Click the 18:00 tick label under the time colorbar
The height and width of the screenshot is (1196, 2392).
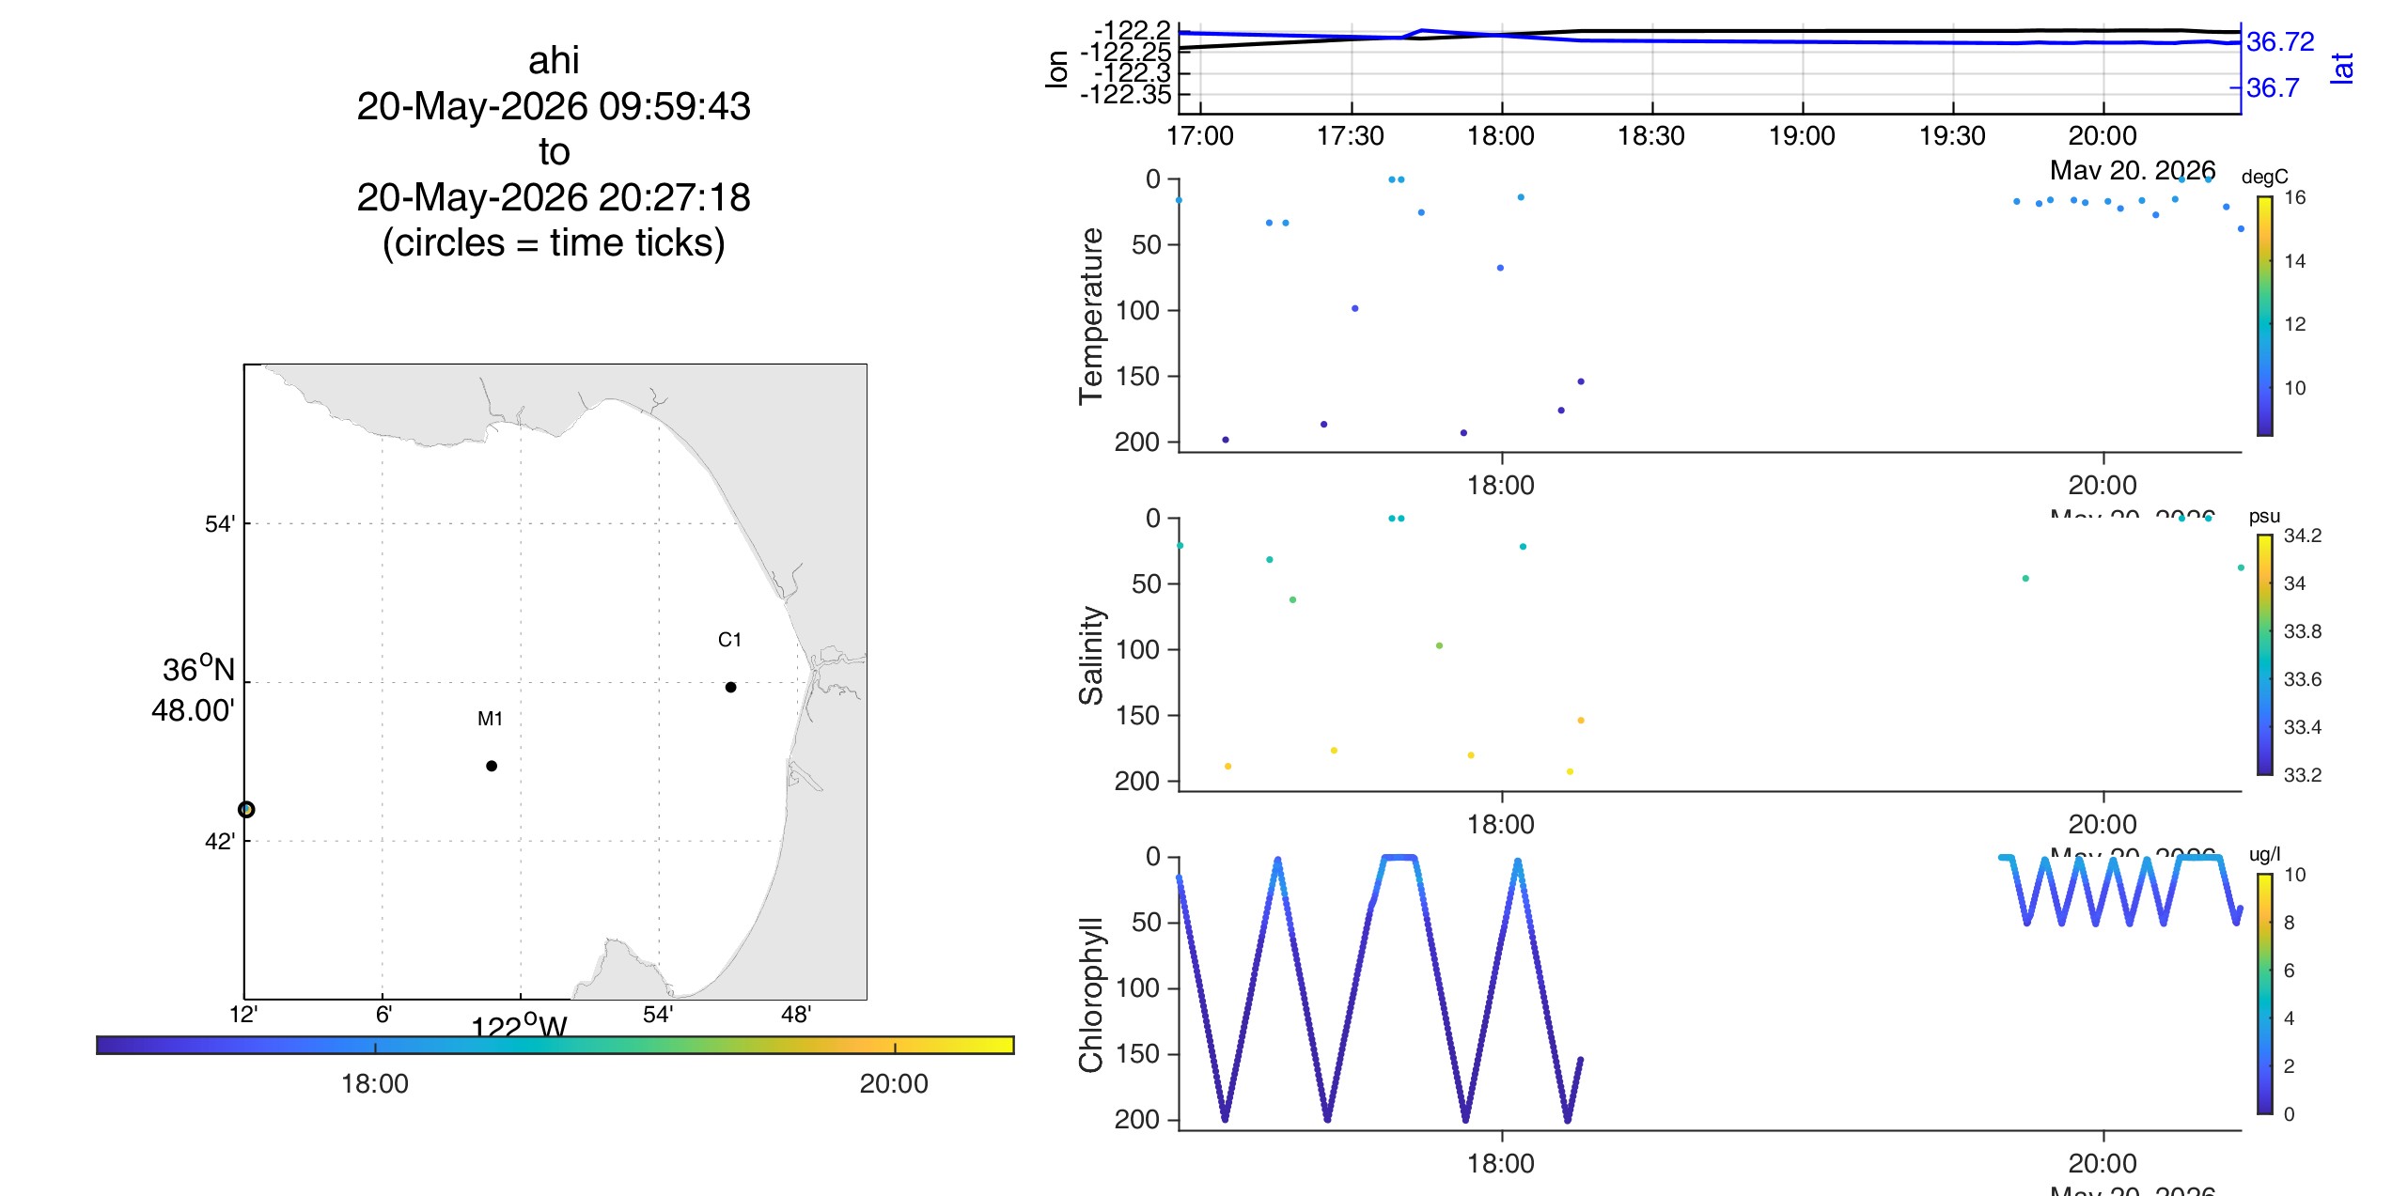tap(375, 1083)
